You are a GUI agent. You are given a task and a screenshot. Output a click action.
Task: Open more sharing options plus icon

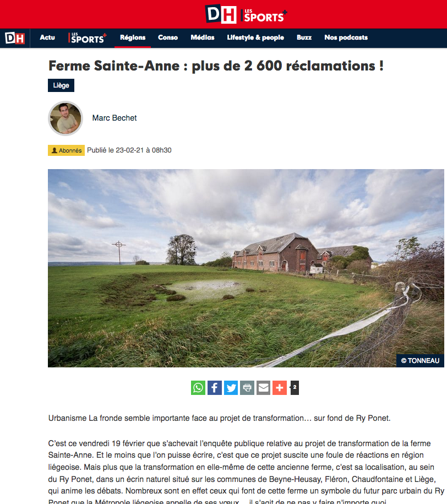(280, 388)
